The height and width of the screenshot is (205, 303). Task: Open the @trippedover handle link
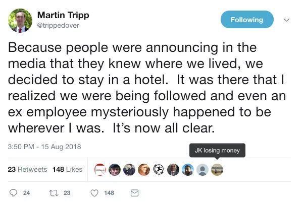tap(58, 25)
